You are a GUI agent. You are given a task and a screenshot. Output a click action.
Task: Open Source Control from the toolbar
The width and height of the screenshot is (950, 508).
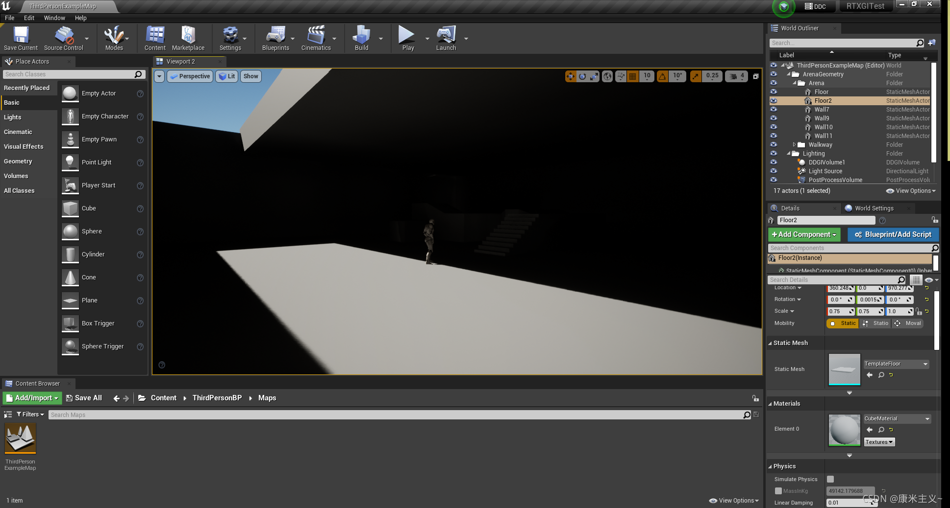point(64,38)
